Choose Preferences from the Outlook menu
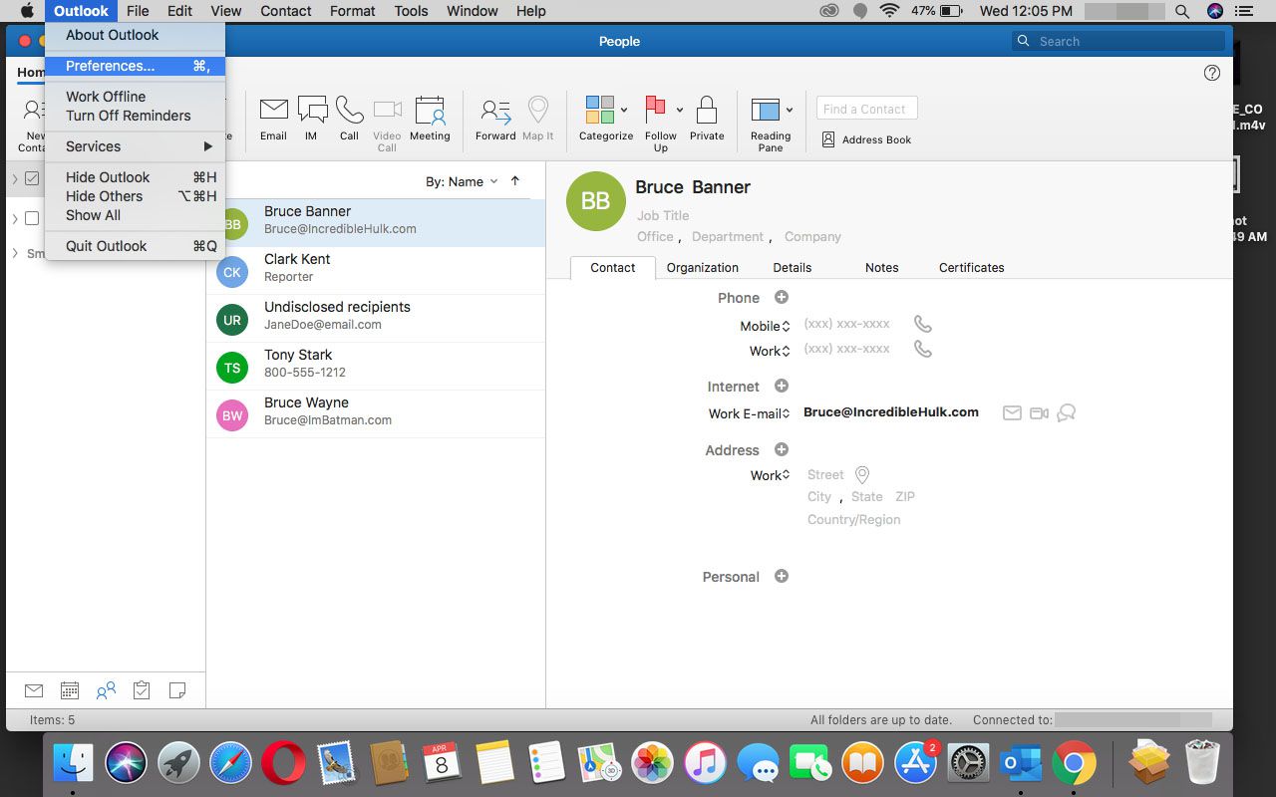1276x797 pixels. pyautogui.click(x=135, y=66)
